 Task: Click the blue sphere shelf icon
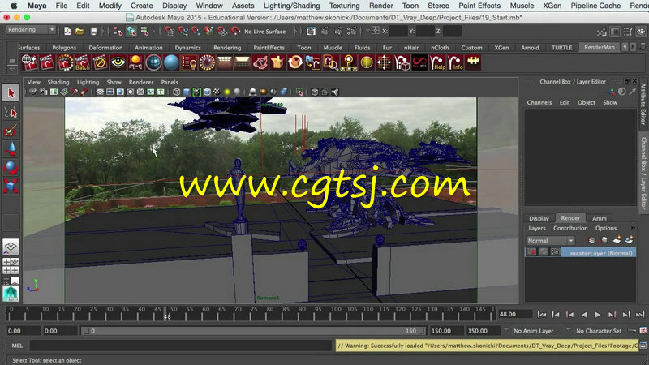pos(171,62)
